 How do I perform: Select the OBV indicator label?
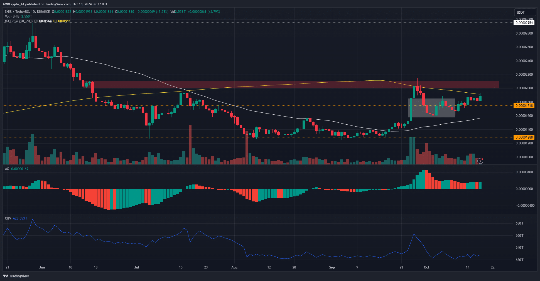click(8, 218)
